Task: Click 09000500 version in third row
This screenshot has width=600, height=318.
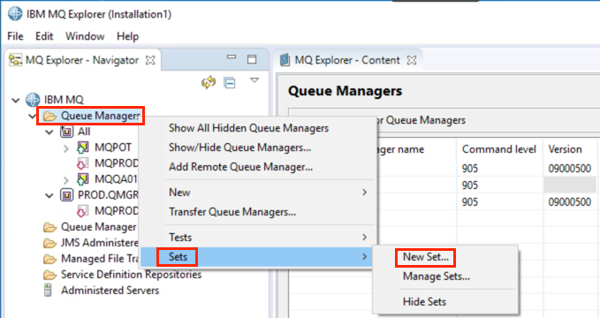Action: click(569, 202)
